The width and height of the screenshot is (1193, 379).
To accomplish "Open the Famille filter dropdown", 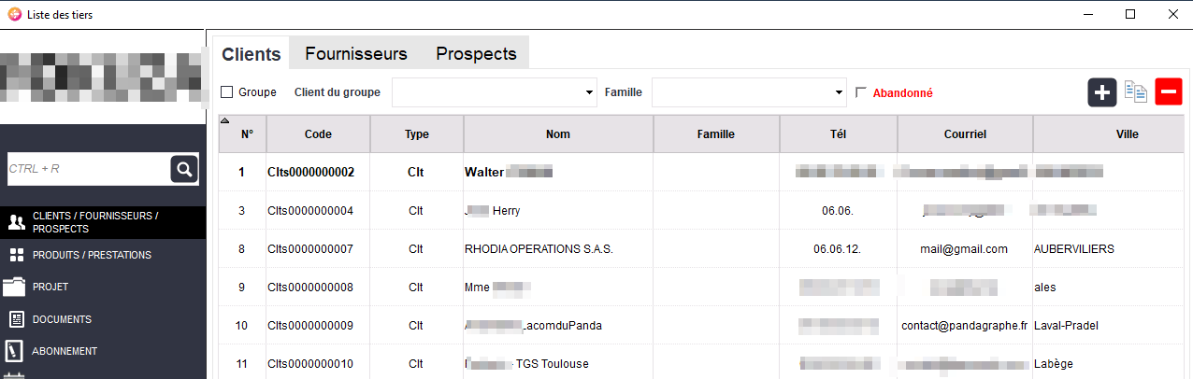I will point(840,92).
